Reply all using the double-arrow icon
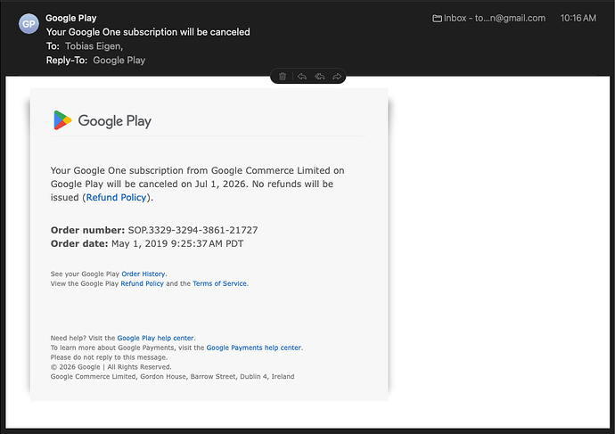615x434 pixels. tap(320, 77)
